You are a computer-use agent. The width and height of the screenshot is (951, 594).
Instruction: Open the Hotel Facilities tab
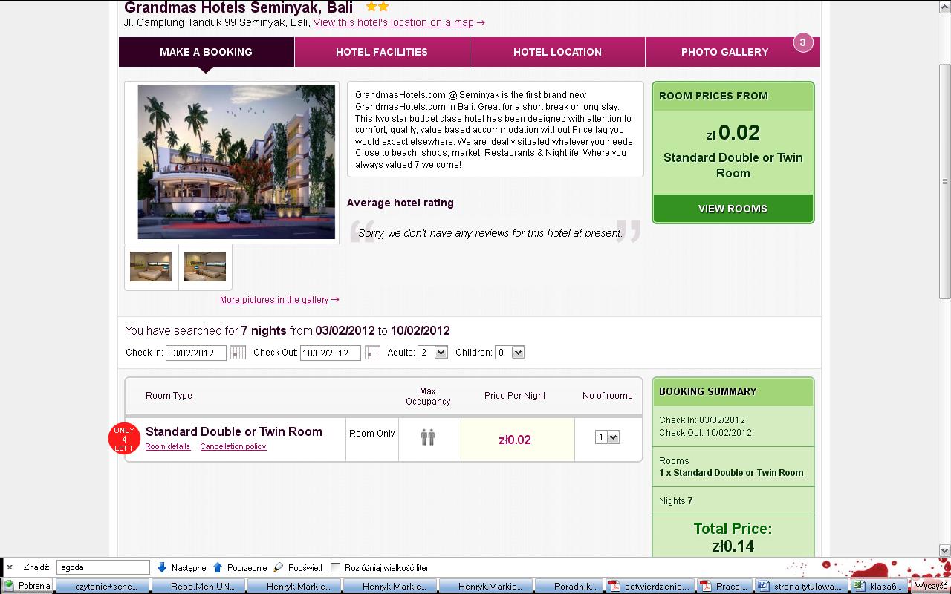coord(382,52)
